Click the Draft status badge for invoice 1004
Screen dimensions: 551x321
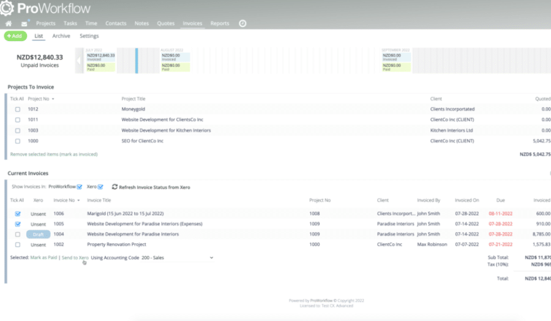click(x=39, y=234)
